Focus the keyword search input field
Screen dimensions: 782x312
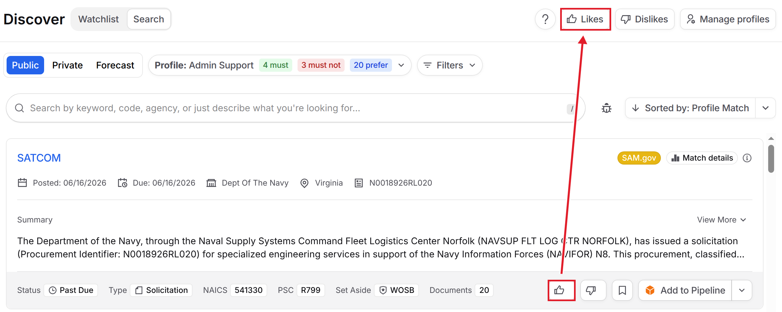pyautogui.click(x=296, y=108)
